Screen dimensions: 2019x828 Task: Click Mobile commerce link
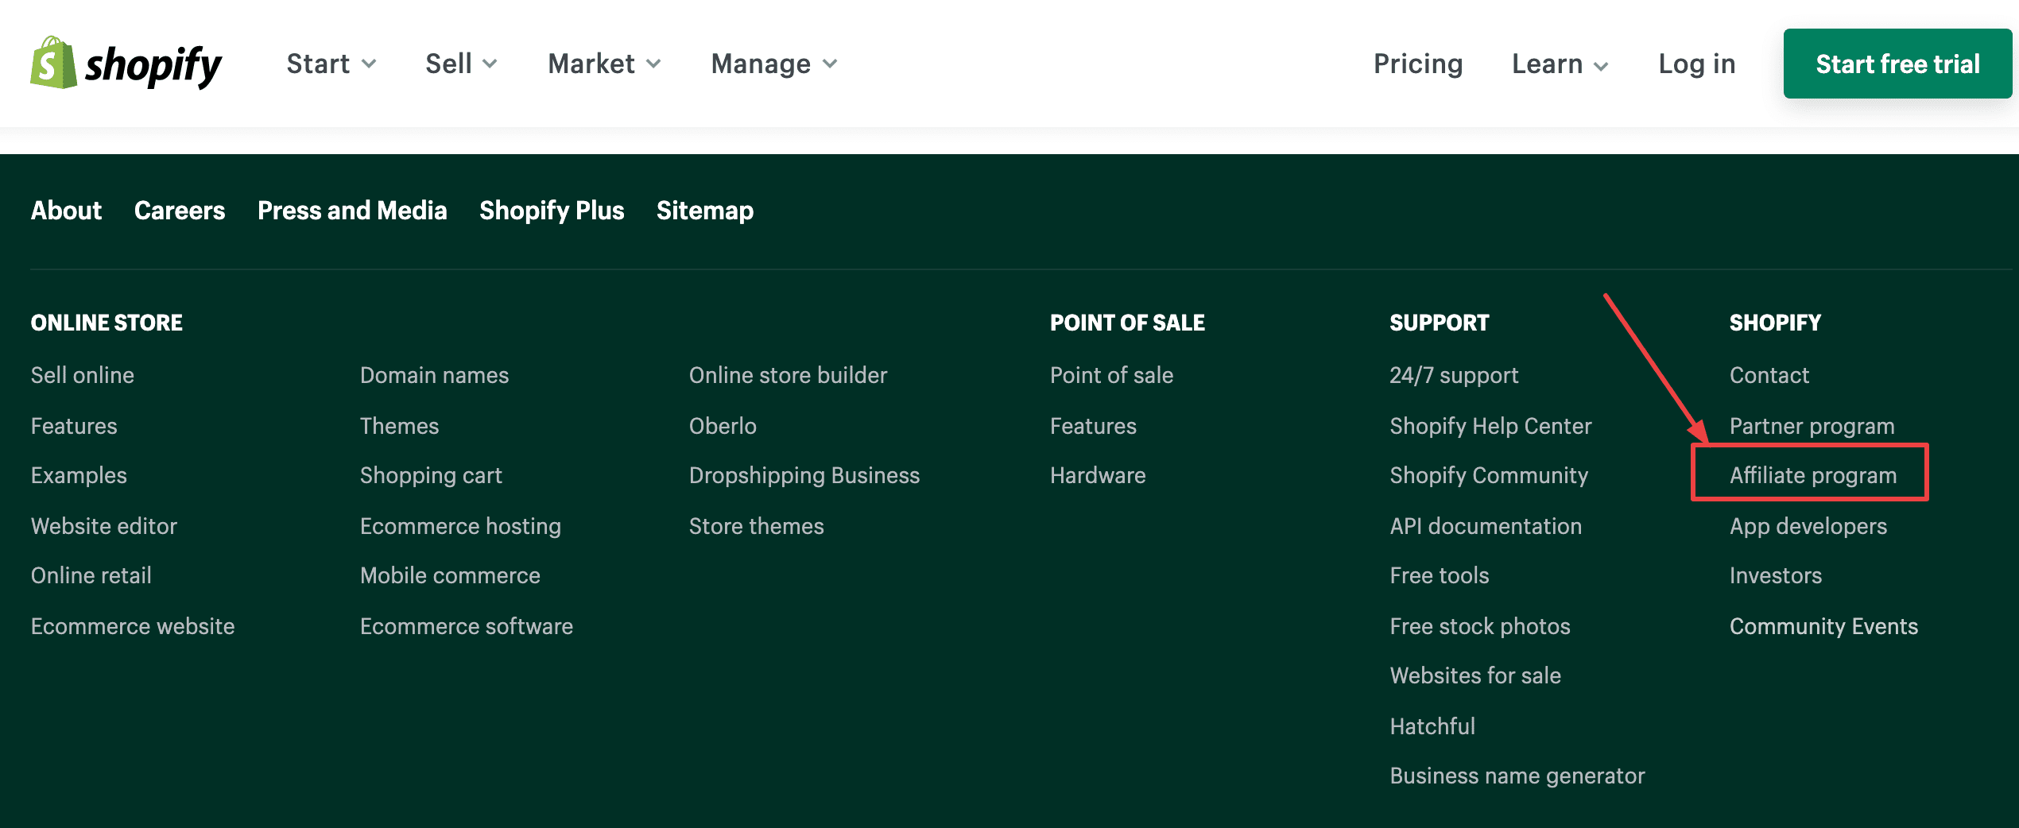click(x=450, y=575)
